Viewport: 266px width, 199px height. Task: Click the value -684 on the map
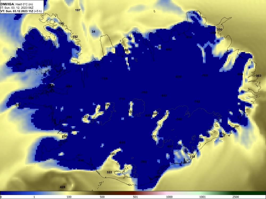69,86
